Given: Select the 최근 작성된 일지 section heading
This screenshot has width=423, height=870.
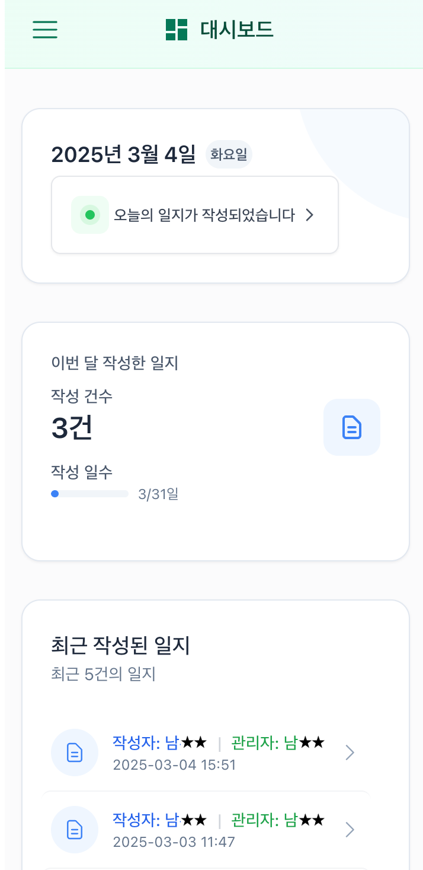Looking at the screenshot, I should pos(120,646).
